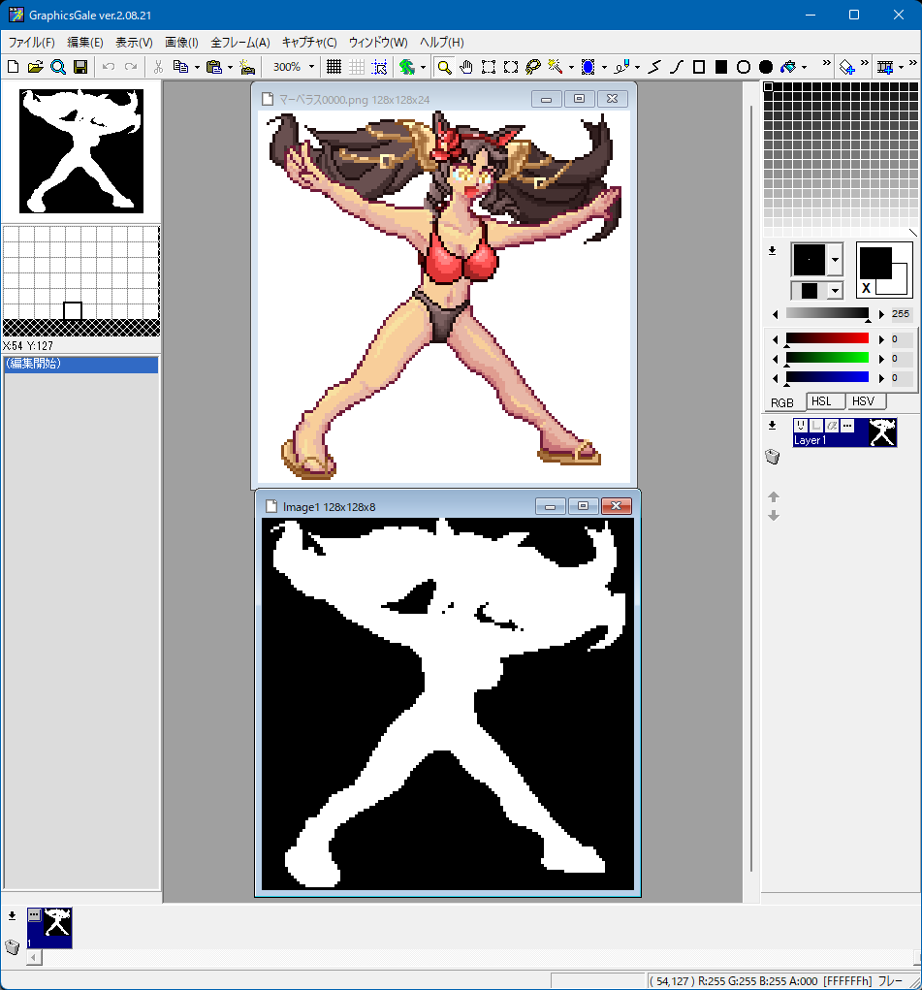Click the blue magnifier browse icon
922x990 pixels.
(58, 66)
